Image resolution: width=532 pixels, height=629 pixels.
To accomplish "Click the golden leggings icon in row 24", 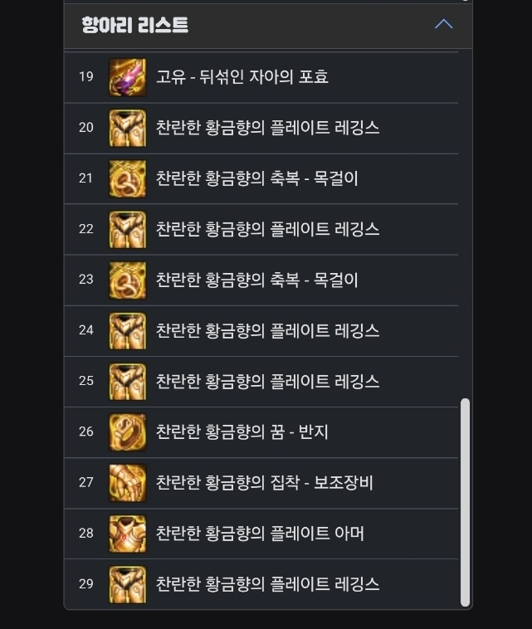I will pos(128,331).
